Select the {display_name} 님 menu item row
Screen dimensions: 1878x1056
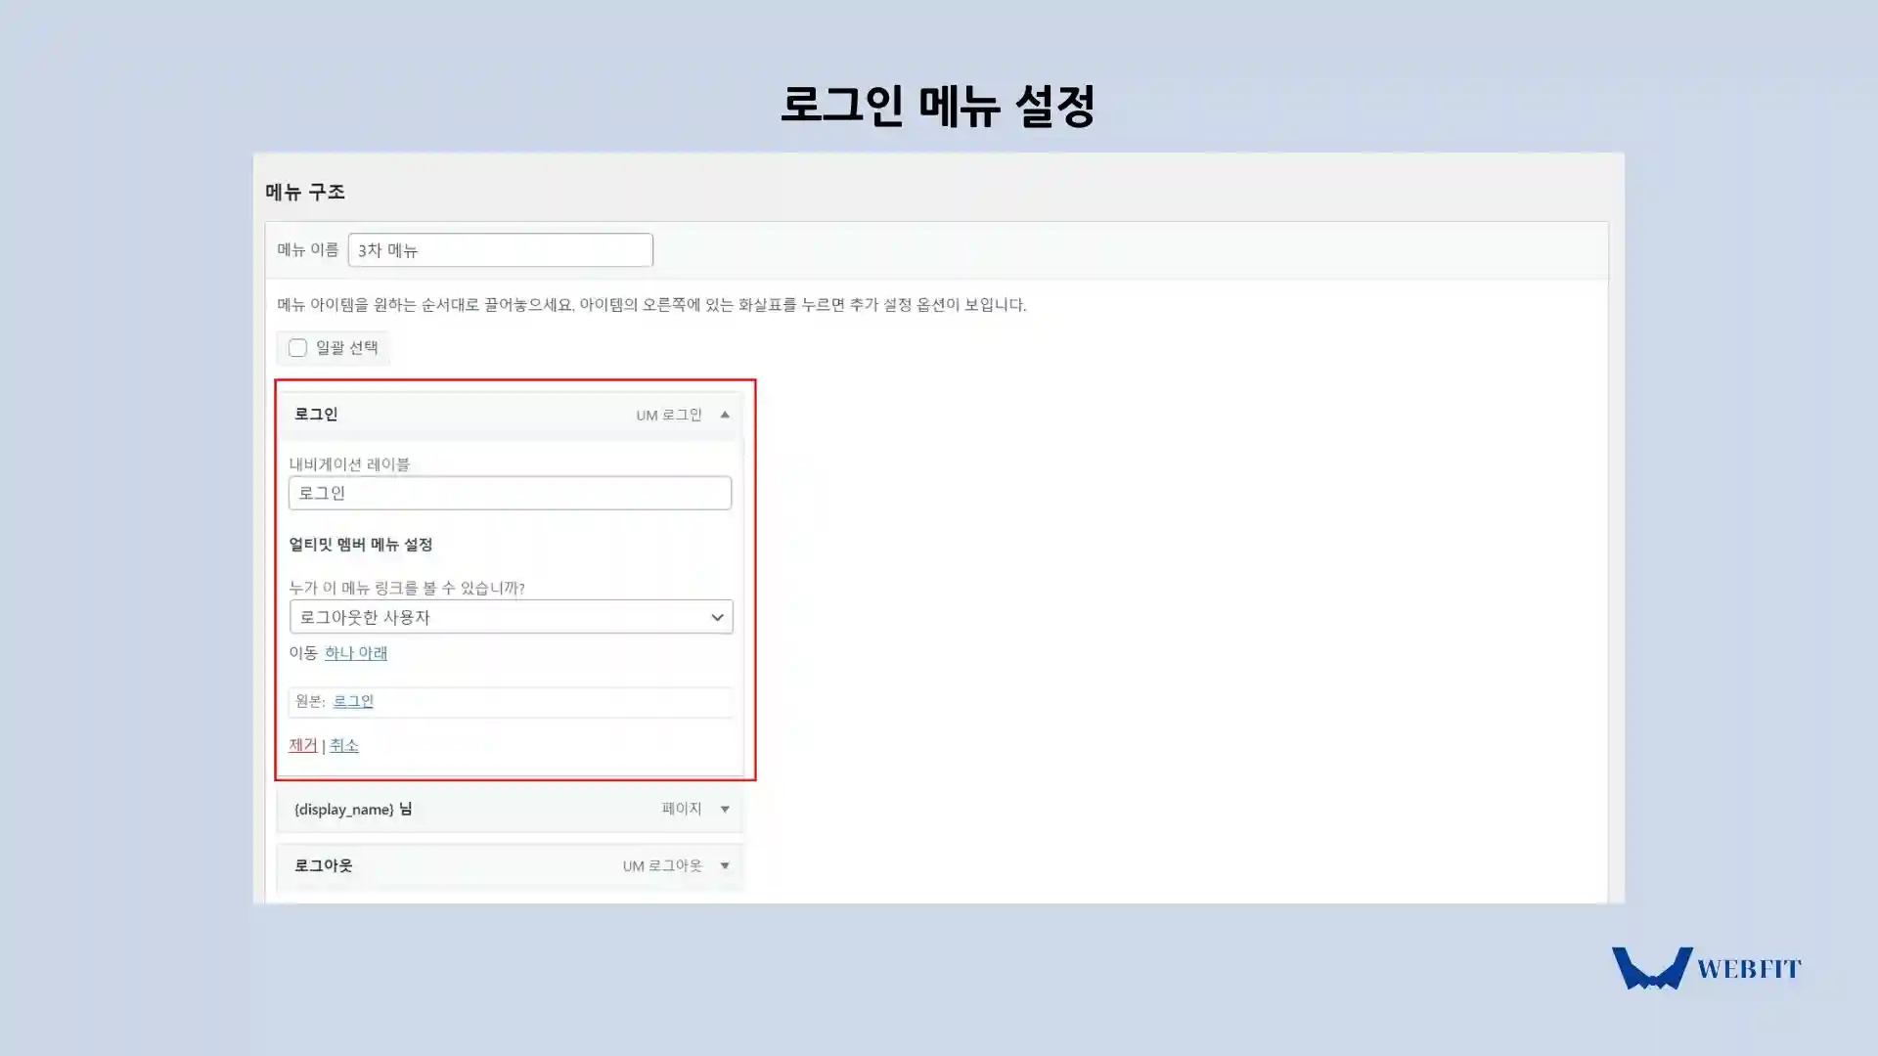tap(510, 810)
